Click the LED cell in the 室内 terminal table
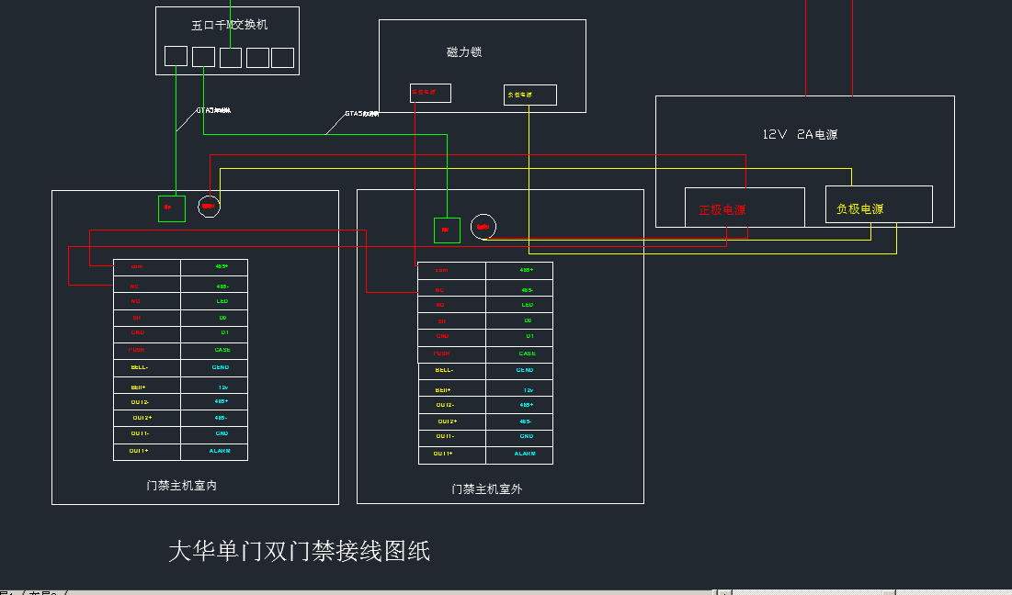This screenshot has height=595, width=1012. click(214, 301)
